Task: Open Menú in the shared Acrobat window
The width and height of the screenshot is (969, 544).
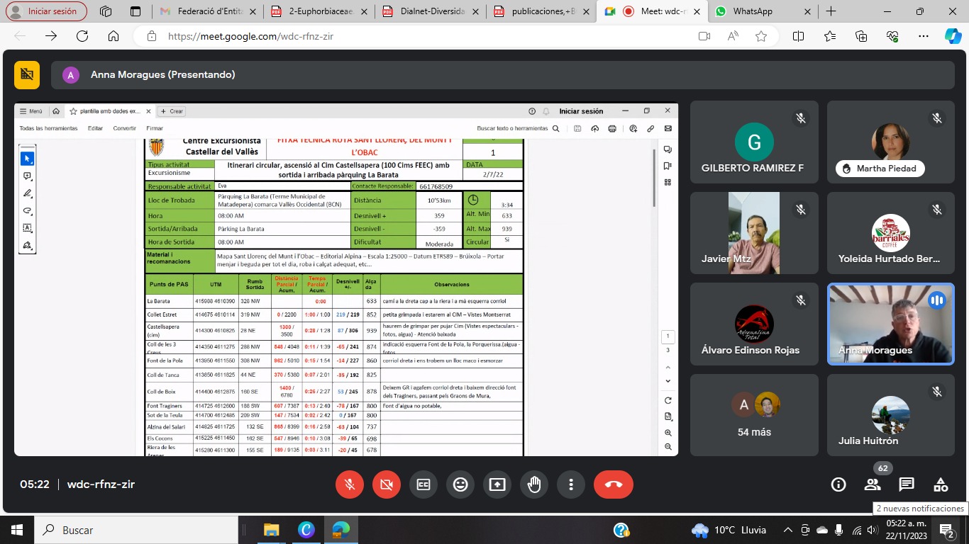Action: 31,111
